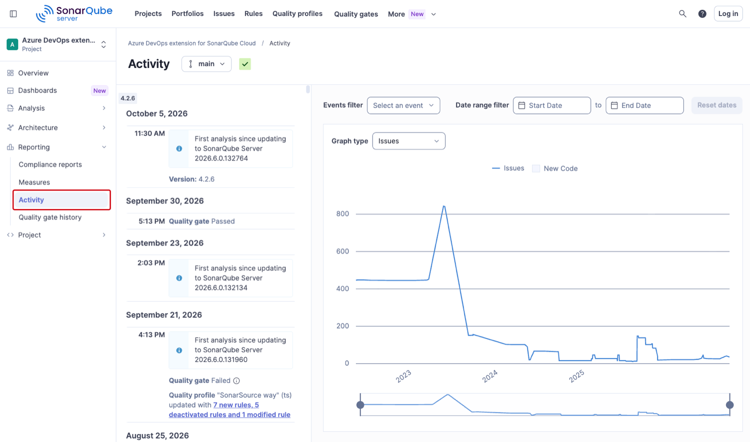Open Compliance reports in sidebar
750x442 pixels.
50,164
